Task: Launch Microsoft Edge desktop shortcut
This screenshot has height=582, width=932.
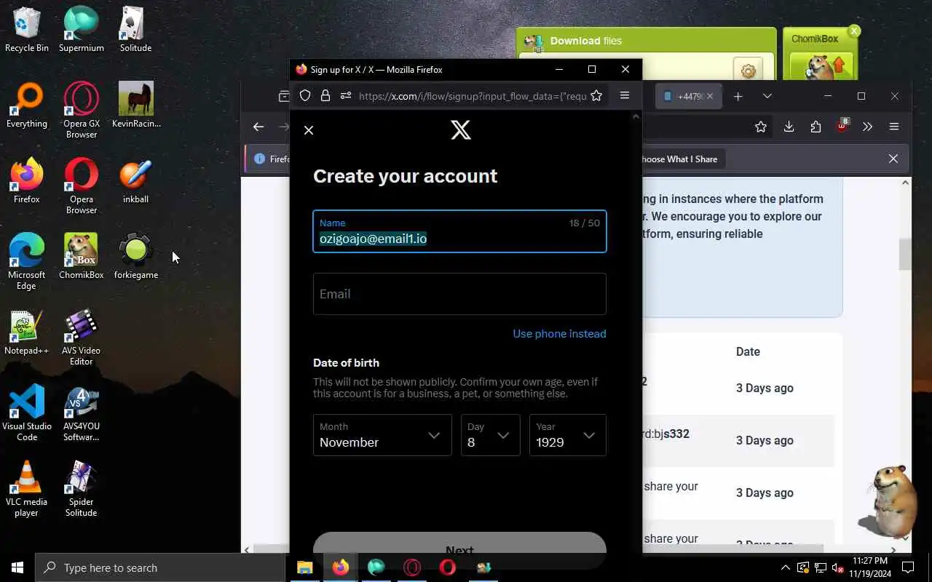Action: pos(27,261)
